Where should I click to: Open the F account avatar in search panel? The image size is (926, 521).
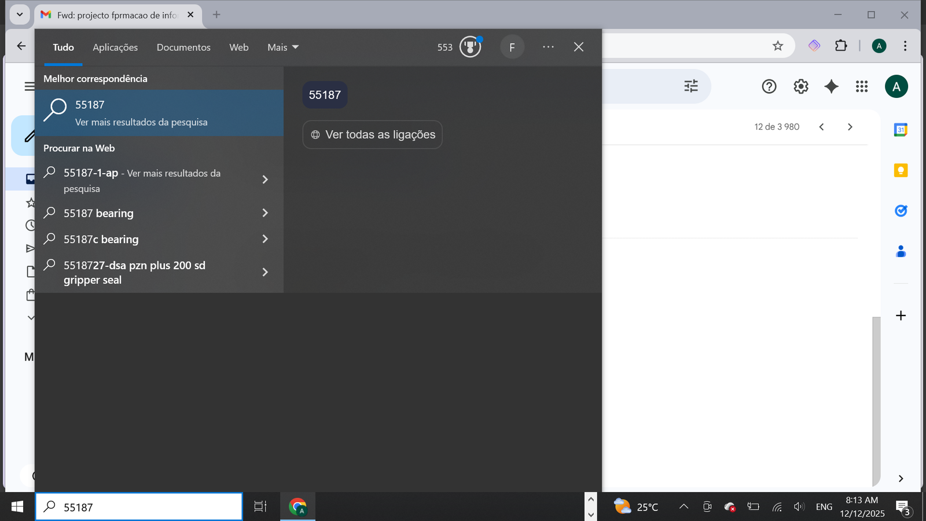[x=512, y=47]
